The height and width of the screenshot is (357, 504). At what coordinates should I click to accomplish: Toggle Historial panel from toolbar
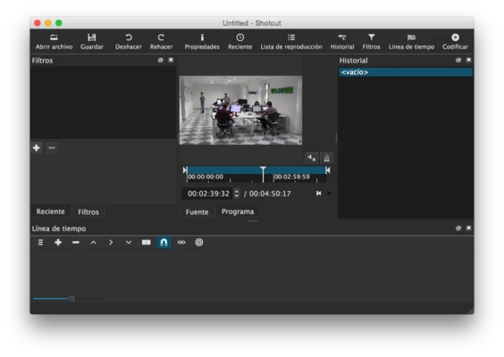[342, 42]
